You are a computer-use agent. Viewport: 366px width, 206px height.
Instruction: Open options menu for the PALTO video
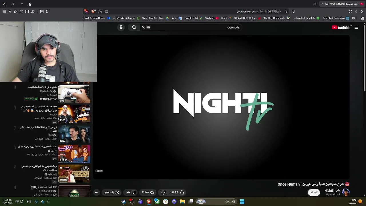pos(15,107)
